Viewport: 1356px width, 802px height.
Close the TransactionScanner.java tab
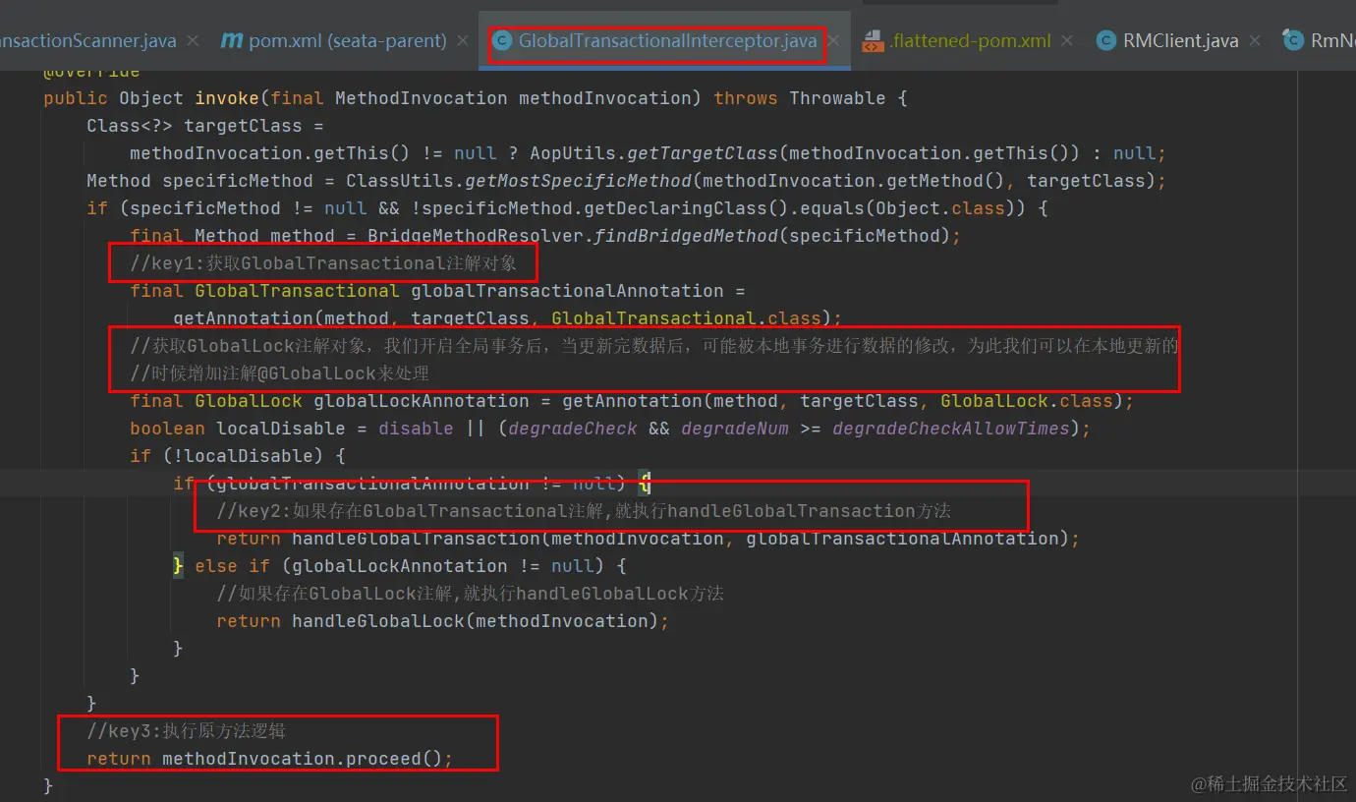194,41
